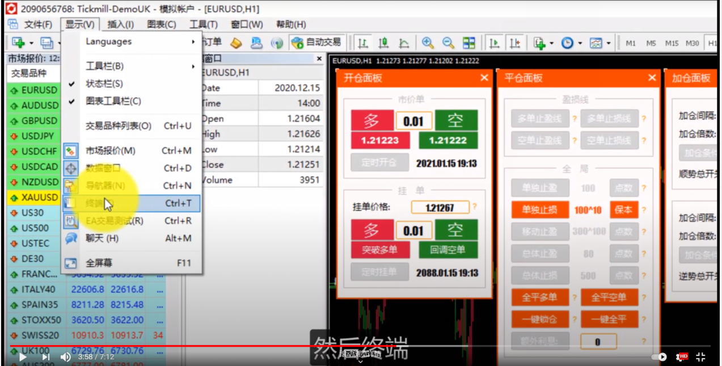This screenshot has height=366, width=722.
Task: Click the red 多 buy button in 市价单
Action: click(371, 120)
